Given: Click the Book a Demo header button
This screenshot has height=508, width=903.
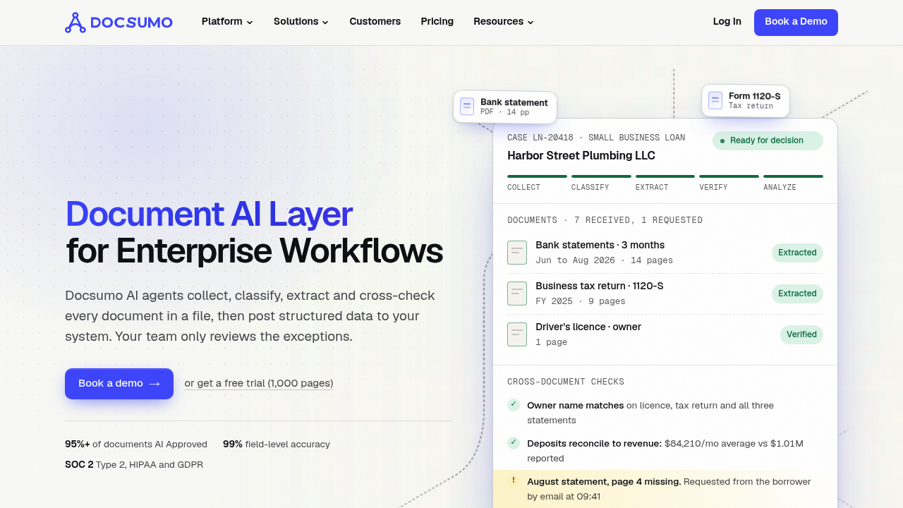Looking at the screenshot, I should pyautogui.click(x=796, y=23).
